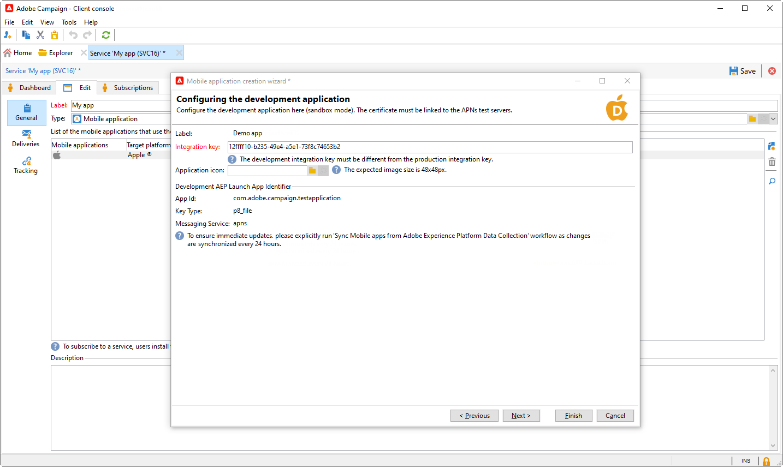The image size is (783, 467).
Task: Click the Description area vertical scrollbar
Action: click(x=773, y=408)
